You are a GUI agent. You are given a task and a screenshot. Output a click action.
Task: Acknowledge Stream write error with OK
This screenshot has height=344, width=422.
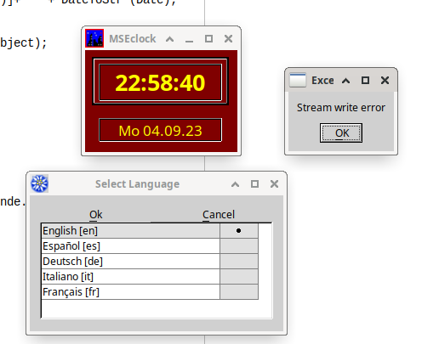(x=341, y=133)
